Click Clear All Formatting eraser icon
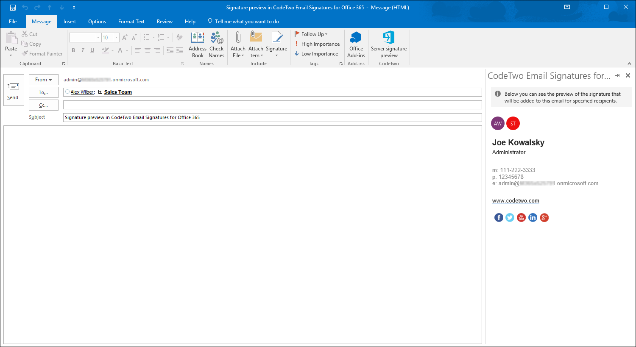This screenshot has width=636, height=347. click(179, 38)
